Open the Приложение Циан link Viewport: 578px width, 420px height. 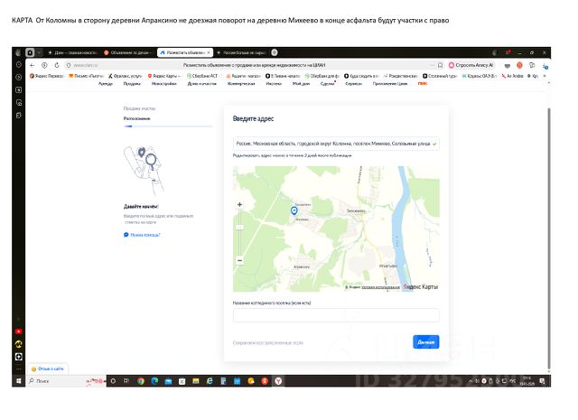(x=390, y=84)
